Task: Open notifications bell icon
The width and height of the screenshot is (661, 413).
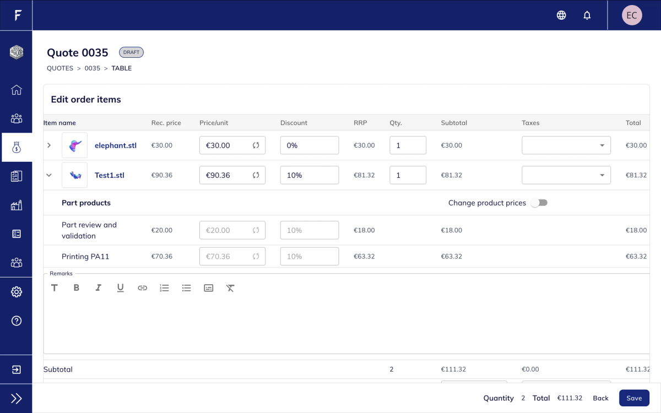Action: point(587,15)
